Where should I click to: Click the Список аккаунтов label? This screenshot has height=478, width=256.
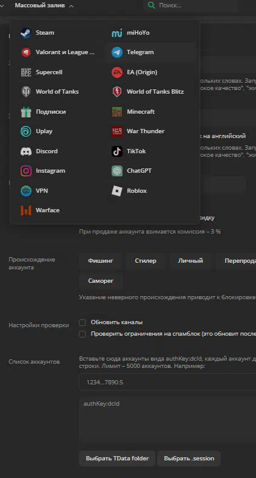[34, 362]
